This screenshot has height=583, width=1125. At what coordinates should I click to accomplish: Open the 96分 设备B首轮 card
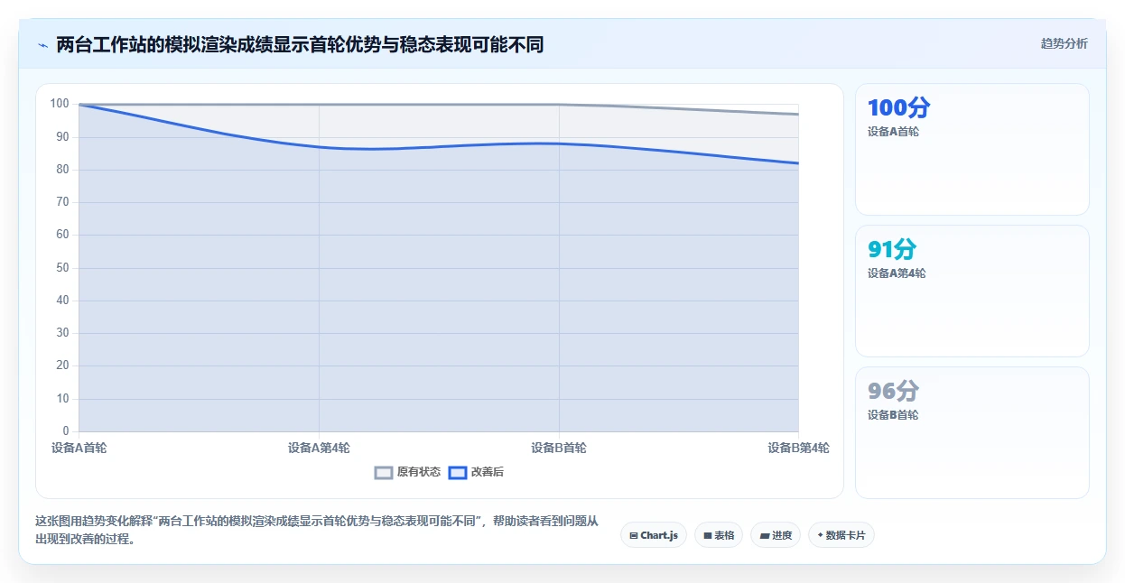coord(972,433)
